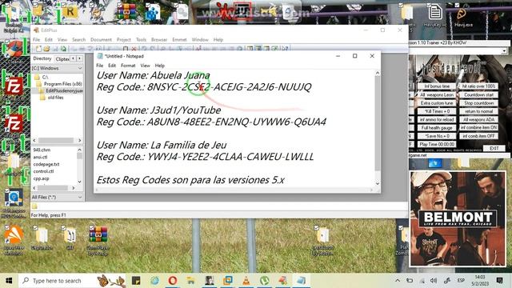Click 'Inf bonus time' trainer button
This screenshot has width=512, height=288.
pos(437,86)
